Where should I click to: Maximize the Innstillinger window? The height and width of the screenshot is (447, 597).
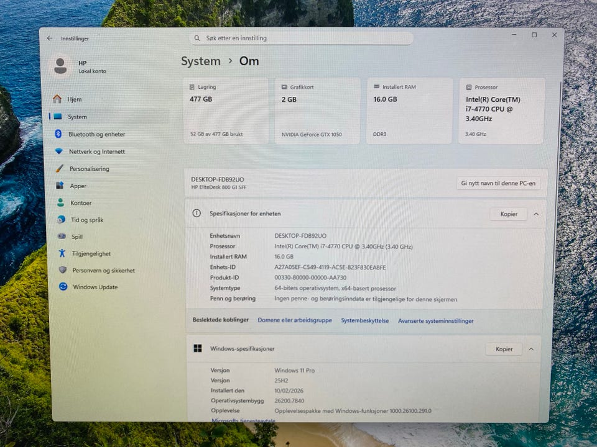pos(534,35)
